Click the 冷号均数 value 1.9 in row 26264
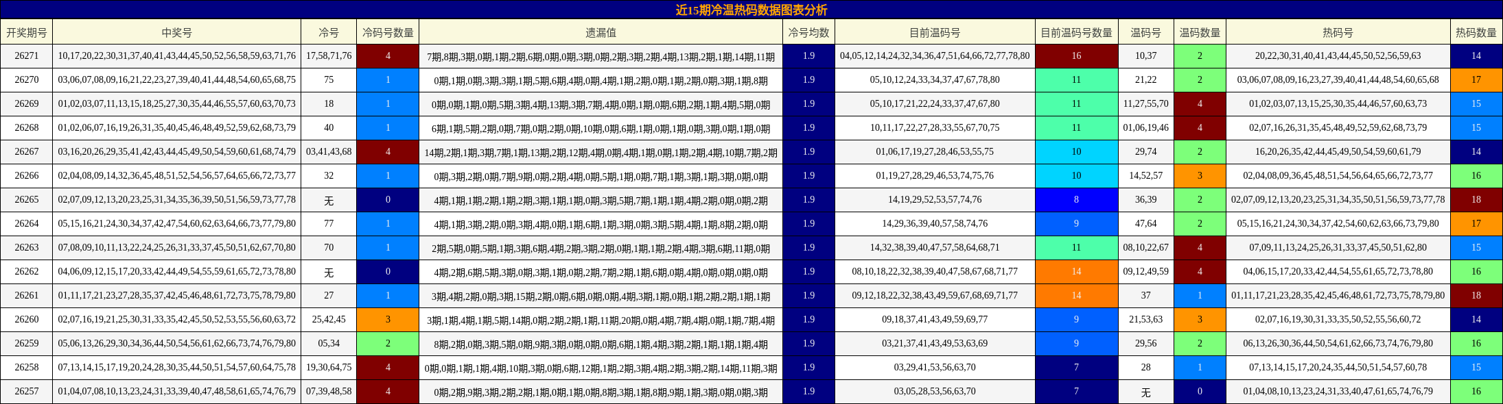This screenshot has width=1503, height=404. tap(808, 224)
